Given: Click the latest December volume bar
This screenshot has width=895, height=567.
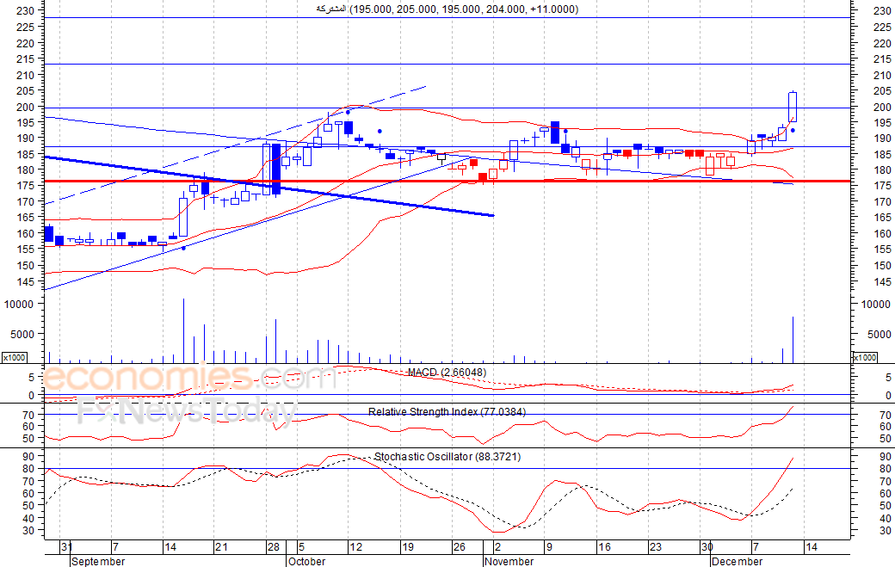Looking at the screenshot, I should 793,339.
